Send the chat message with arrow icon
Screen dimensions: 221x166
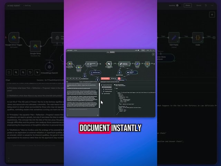(x=98, y=115)
